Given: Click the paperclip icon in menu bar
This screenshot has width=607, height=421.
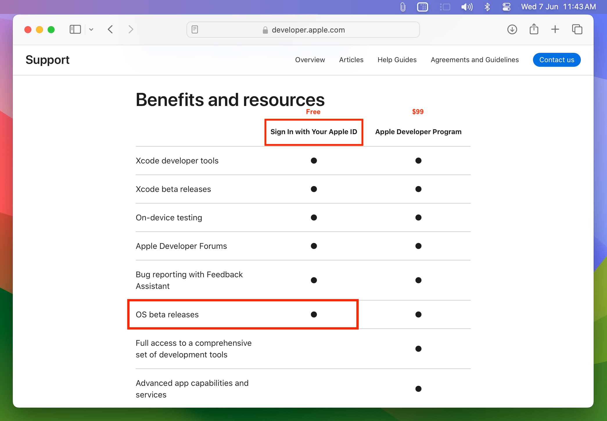Looking at the screenshot, I should 403,7.
